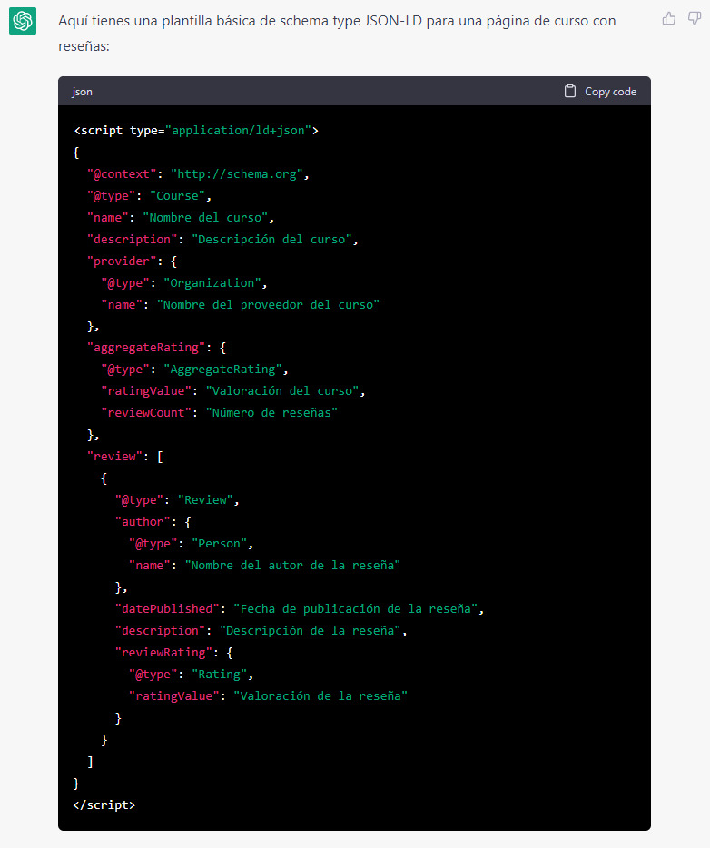This screenshot has width=710, height=848.
Task: Click "Nombre del autor de la reseña" value
Action: pos(293,565)
